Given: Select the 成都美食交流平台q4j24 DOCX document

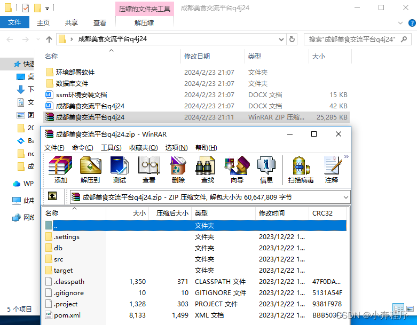Looking at the screenshot, I should [196, 106].
